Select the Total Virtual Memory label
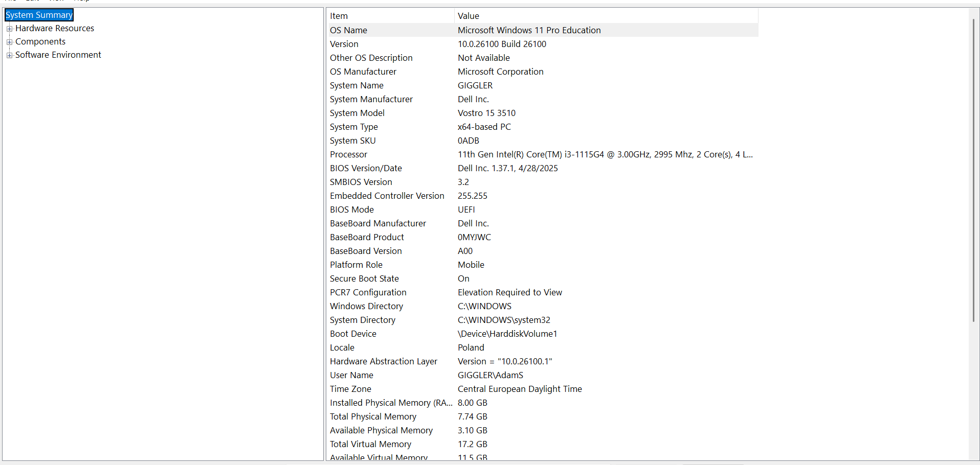This screenshot has width=980, height=465. coord(370,444)
